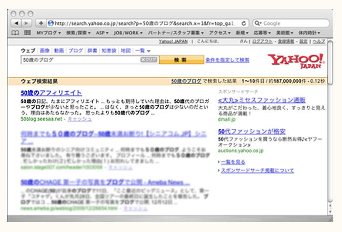Select the ウェブ search tab
This screenshot has height=232, width=342.
pos(28,51)
